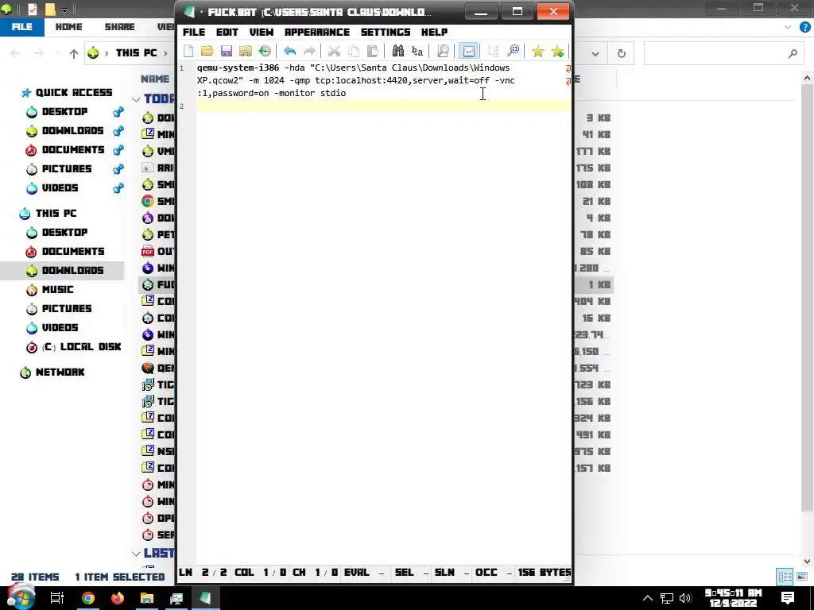814x610 pixels.
Task: Click the Redo arrow icon
Action: (309, 51)
